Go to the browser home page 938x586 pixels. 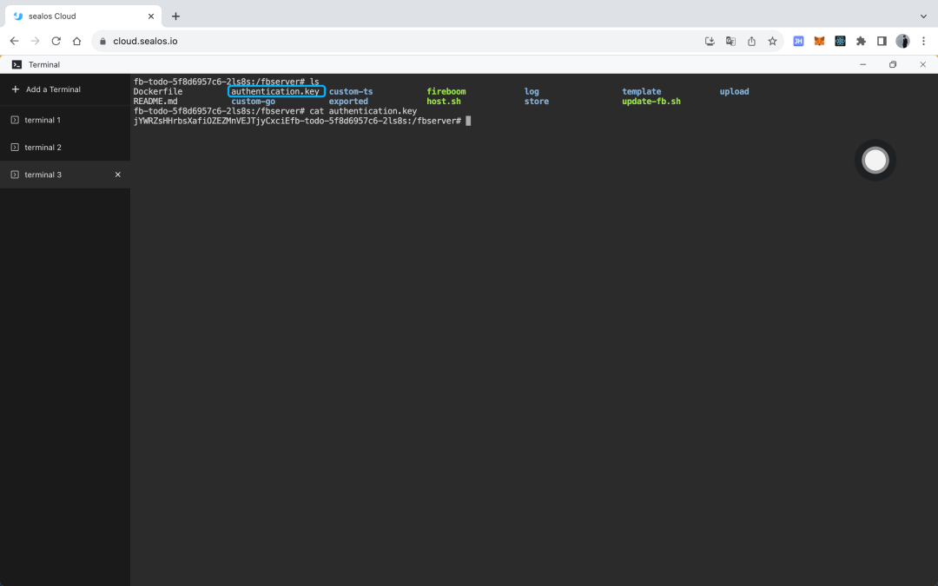click(x=76, y=42)
